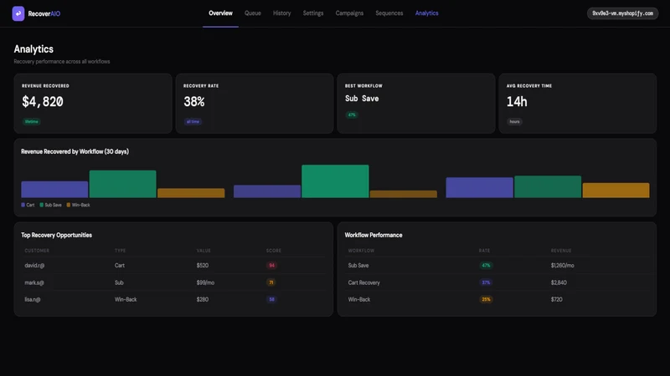Click the Win-Back workflow row
This screenshot has height=376, width=670.
[x=497, y=299]
